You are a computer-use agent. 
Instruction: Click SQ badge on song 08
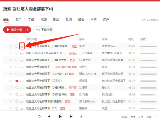72,95
